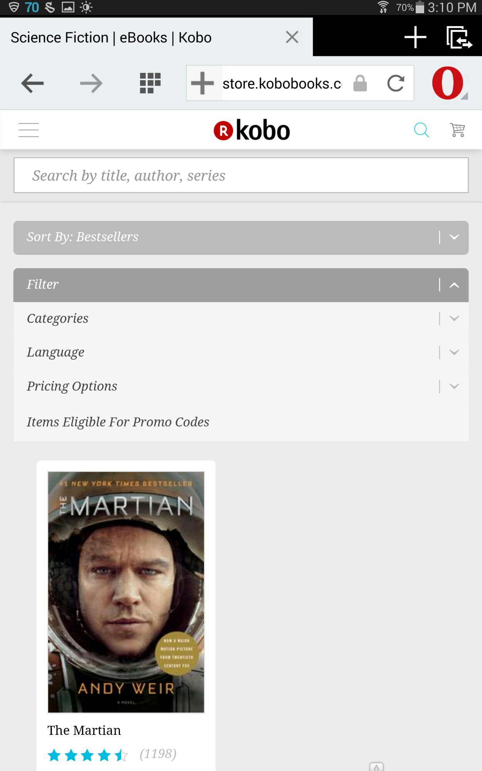Select Items Eligible For Promo Codes
Viewport: 482px width, 771px height.
coord(118,422)
